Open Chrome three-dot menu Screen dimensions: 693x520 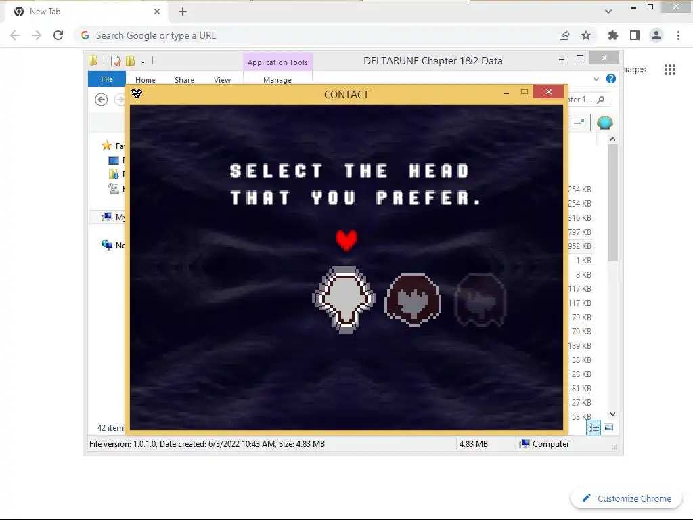(x=678, y=35)
